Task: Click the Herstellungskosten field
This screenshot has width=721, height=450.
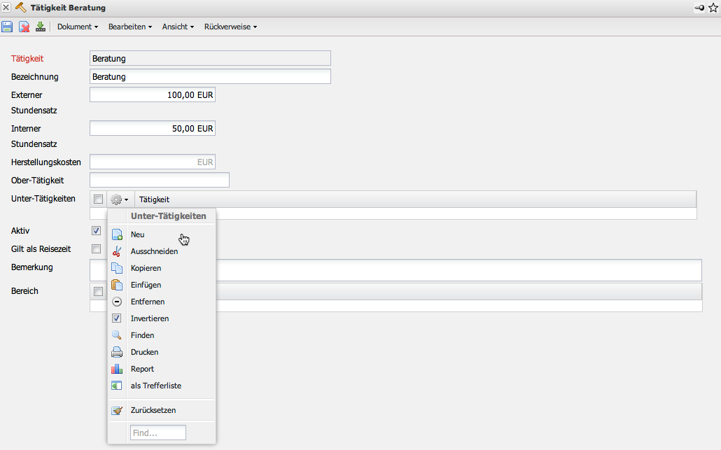Action: pyautogui.click(x=153, y=162)
